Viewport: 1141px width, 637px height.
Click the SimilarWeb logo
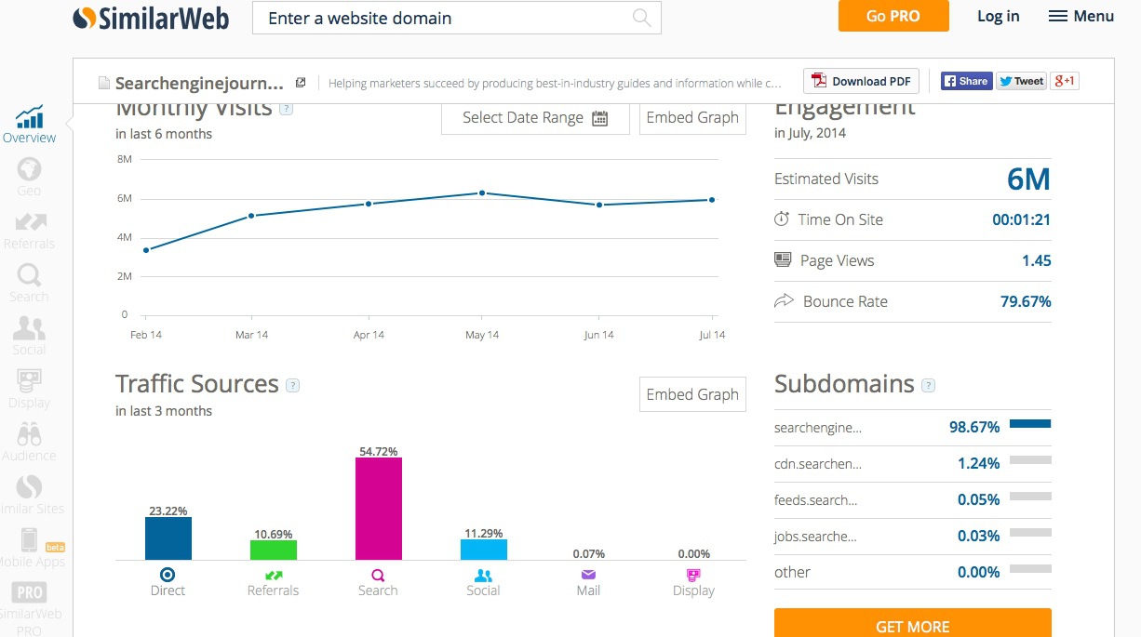pyautogui.click(x=151, y=18)
